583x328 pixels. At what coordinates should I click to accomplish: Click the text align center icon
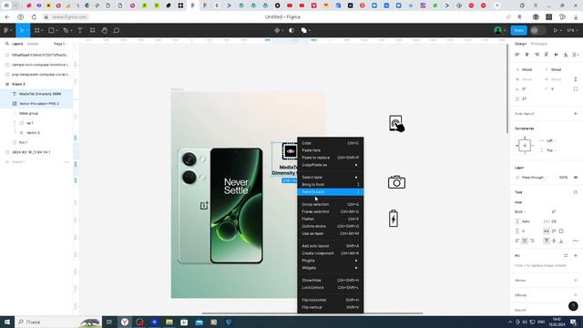[525, 241]
